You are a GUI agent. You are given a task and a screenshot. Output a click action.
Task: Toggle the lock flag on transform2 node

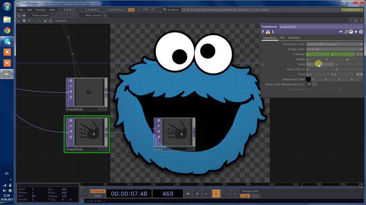71,137
